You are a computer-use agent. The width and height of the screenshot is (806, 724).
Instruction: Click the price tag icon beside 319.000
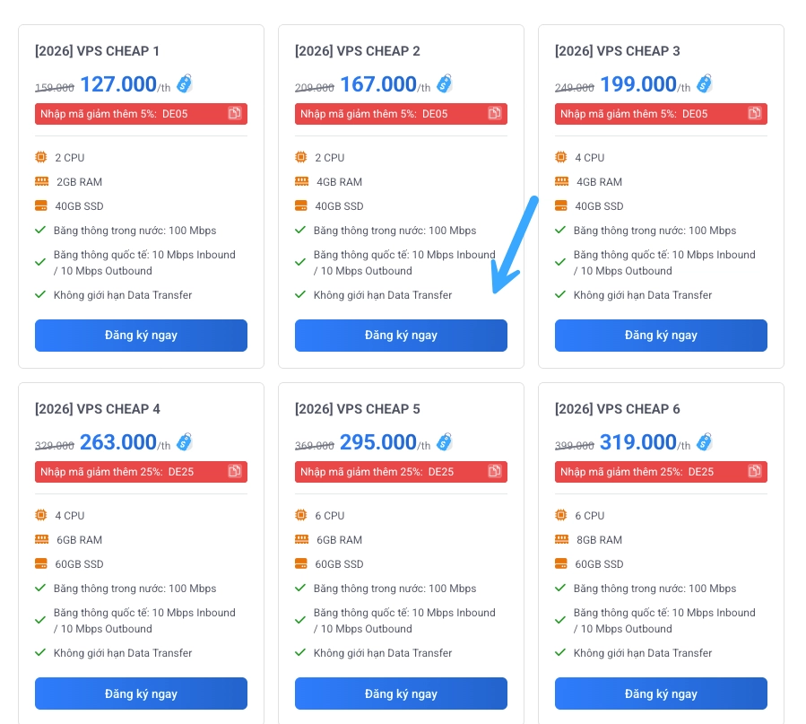[705, 441]
